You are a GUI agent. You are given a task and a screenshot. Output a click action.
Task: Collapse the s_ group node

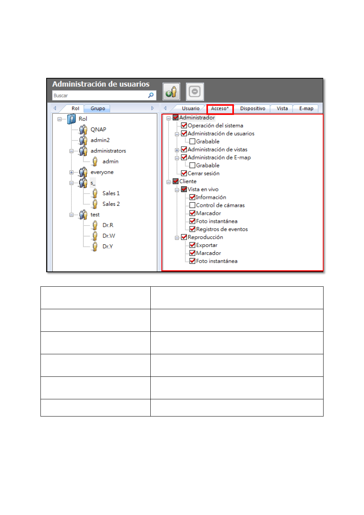(x=71, y=183)
